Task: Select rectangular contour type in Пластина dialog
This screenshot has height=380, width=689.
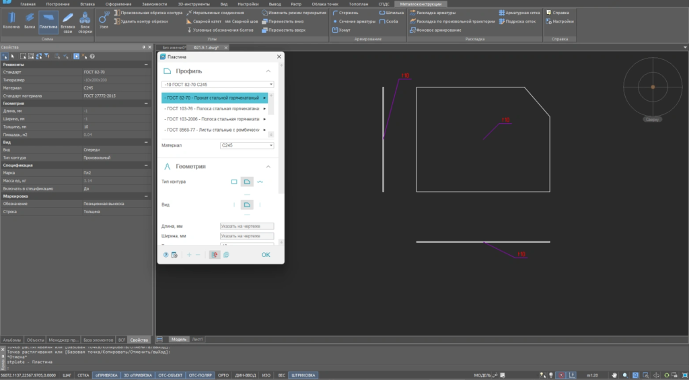Action: click(234, 182)
